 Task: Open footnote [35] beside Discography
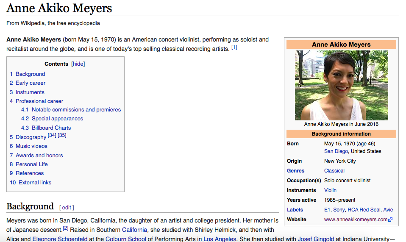[x=62, y=135]
